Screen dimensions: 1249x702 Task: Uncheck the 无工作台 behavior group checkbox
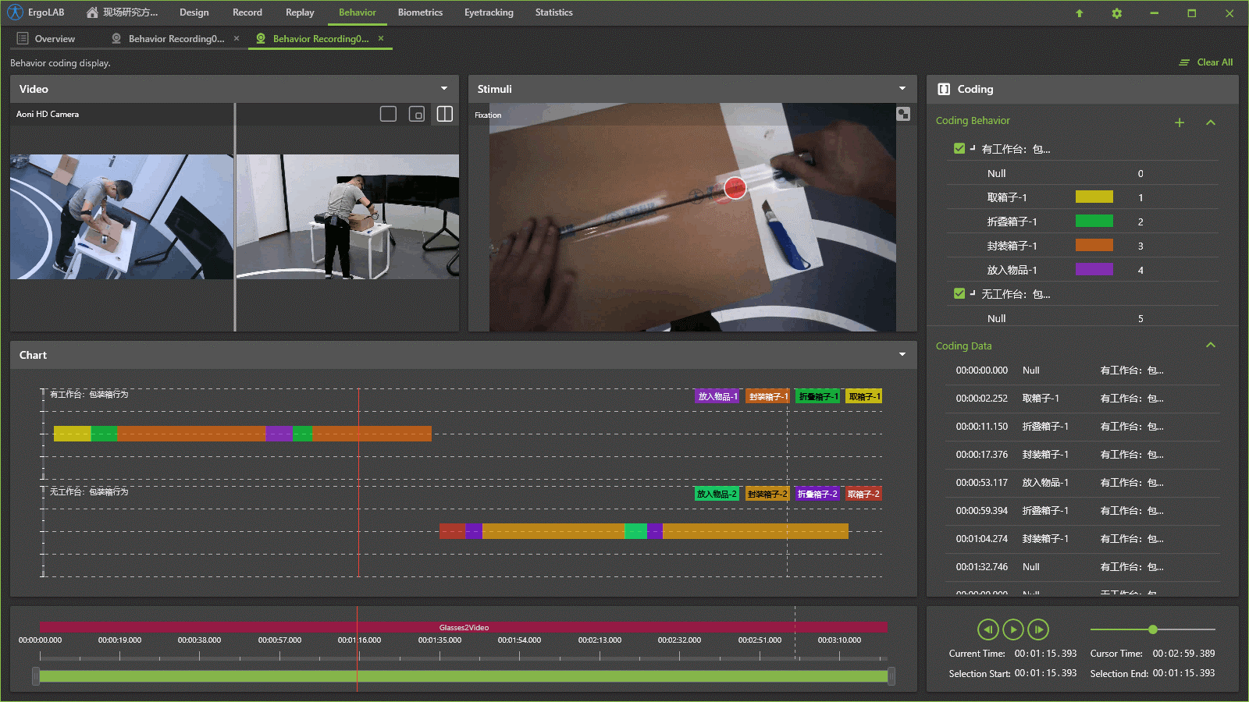pyautogui.click(x=959, y=293)
